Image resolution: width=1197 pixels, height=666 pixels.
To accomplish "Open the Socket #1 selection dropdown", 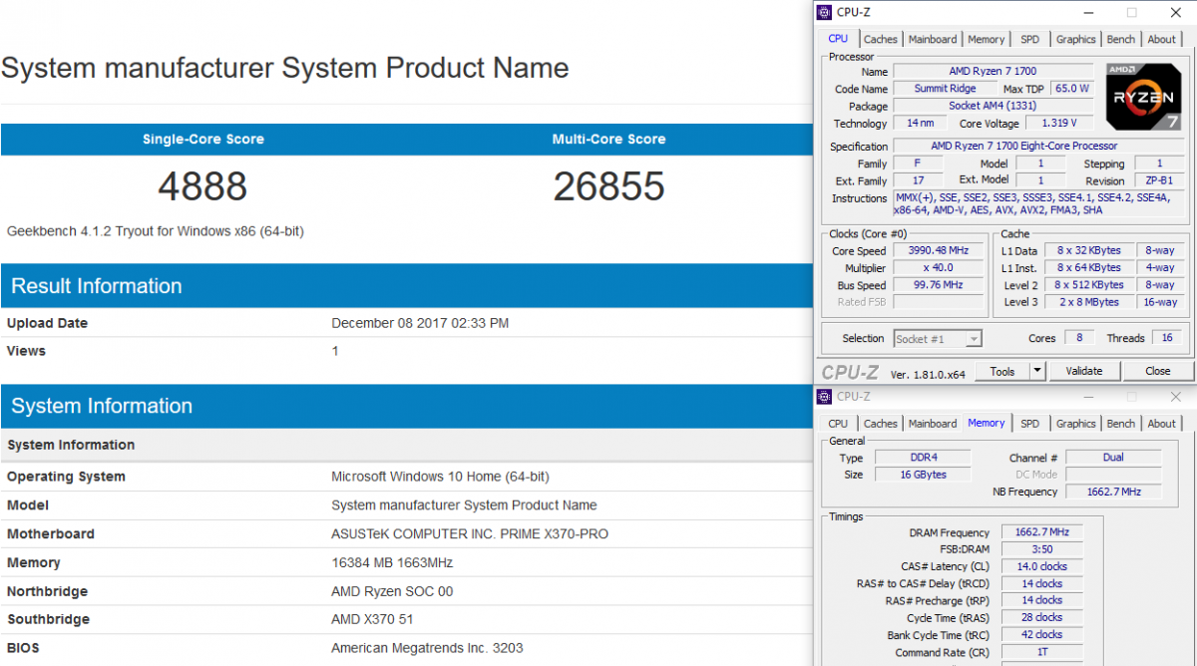I will (938, 339).
